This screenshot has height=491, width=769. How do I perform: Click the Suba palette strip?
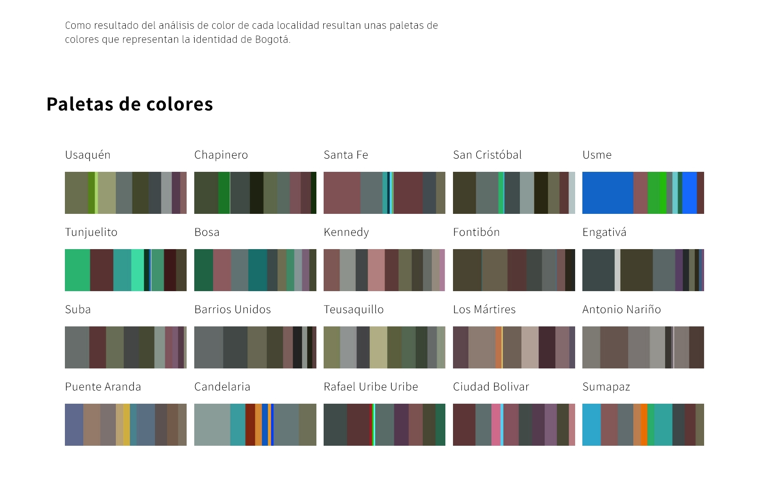tap(126, 347)
